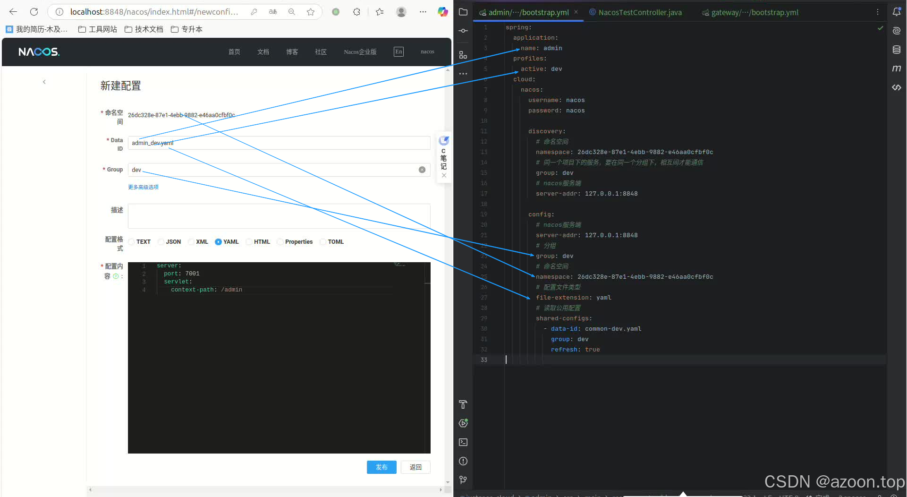Expand more advanced options link
The height and width of the screenshot is (497, 907).
coord(143,187)
